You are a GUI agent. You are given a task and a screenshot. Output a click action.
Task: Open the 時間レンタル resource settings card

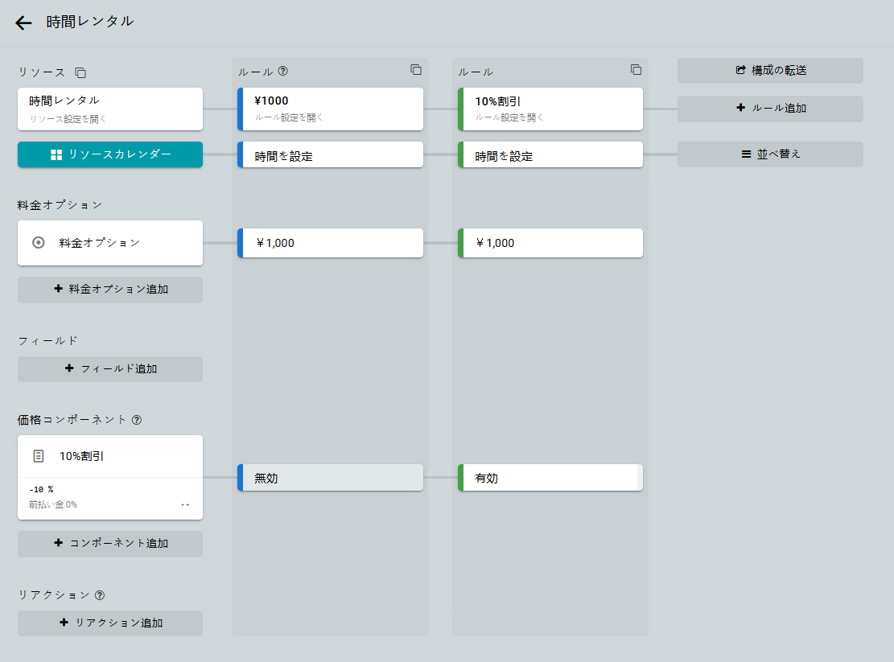point(110,109)
